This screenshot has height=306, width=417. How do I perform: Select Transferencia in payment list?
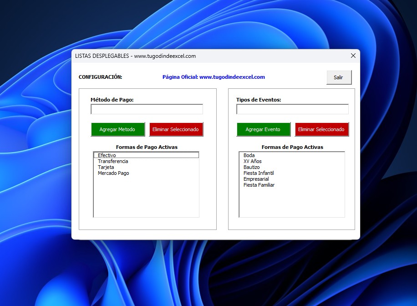pyautogui.click(x=113, y=161)
